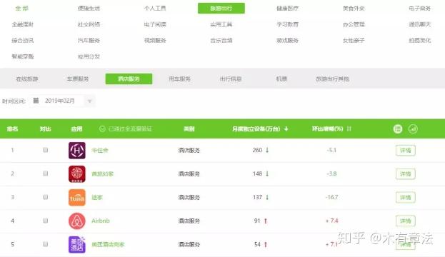Tick compare checkbox for 途家 row
The height and width of the screenshot is (257, 445).
46,197
